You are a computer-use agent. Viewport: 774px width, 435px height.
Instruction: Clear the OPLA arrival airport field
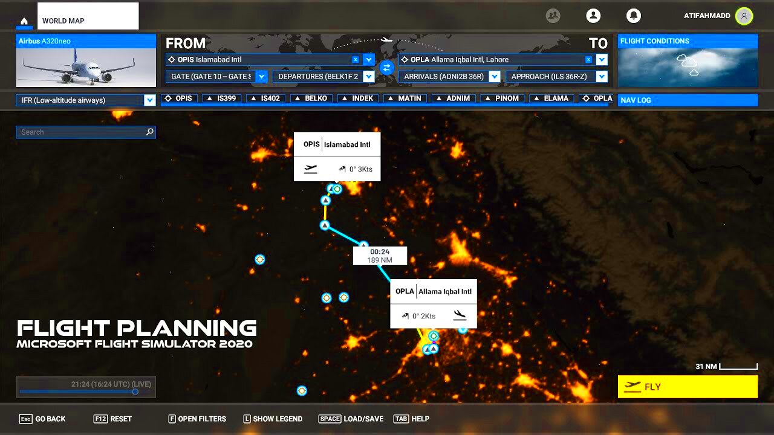[588, 60]
